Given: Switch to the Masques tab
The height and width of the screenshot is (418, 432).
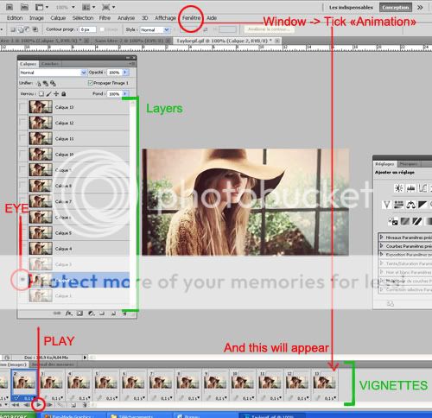Looking at the screenshot, I should tap(409, 164).
